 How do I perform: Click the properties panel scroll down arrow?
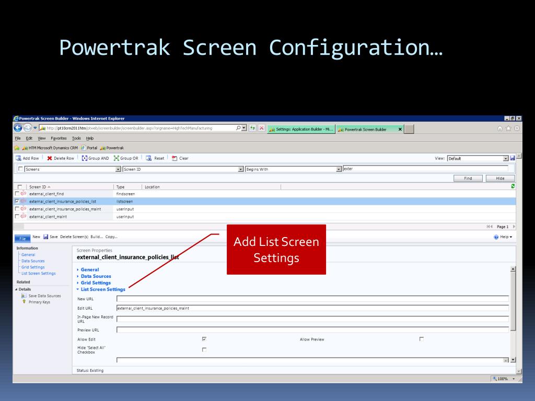[513, 360]
